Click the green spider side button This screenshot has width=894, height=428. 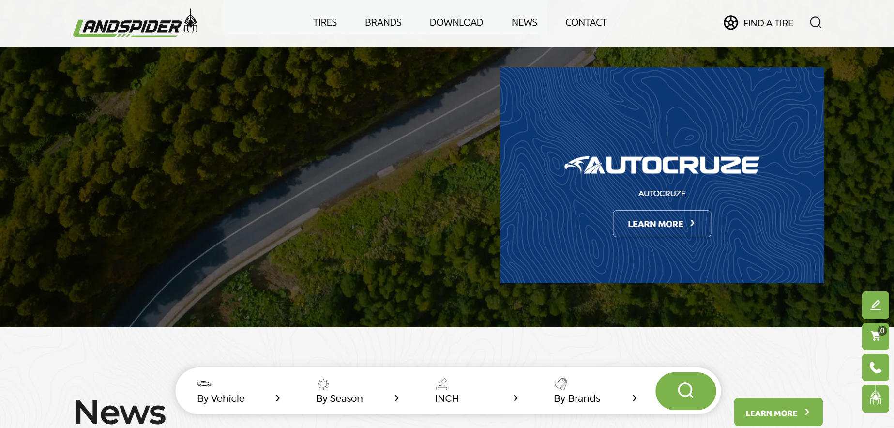coord(875,398)
